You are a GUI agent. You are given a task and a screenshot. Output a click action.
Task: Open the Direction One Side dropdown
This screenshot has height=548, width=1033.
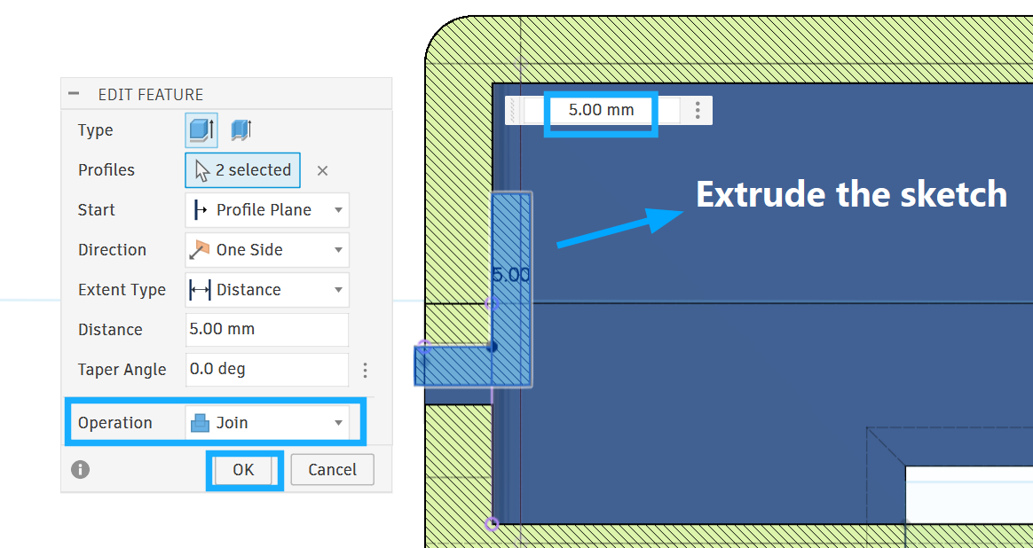[266, 250]
